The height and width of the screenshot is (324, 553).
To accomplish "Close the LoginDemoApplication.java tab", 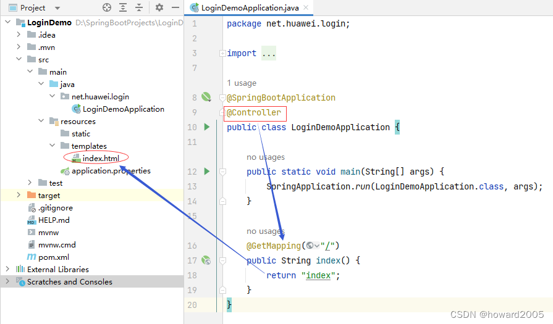I will tap(306, 7).
